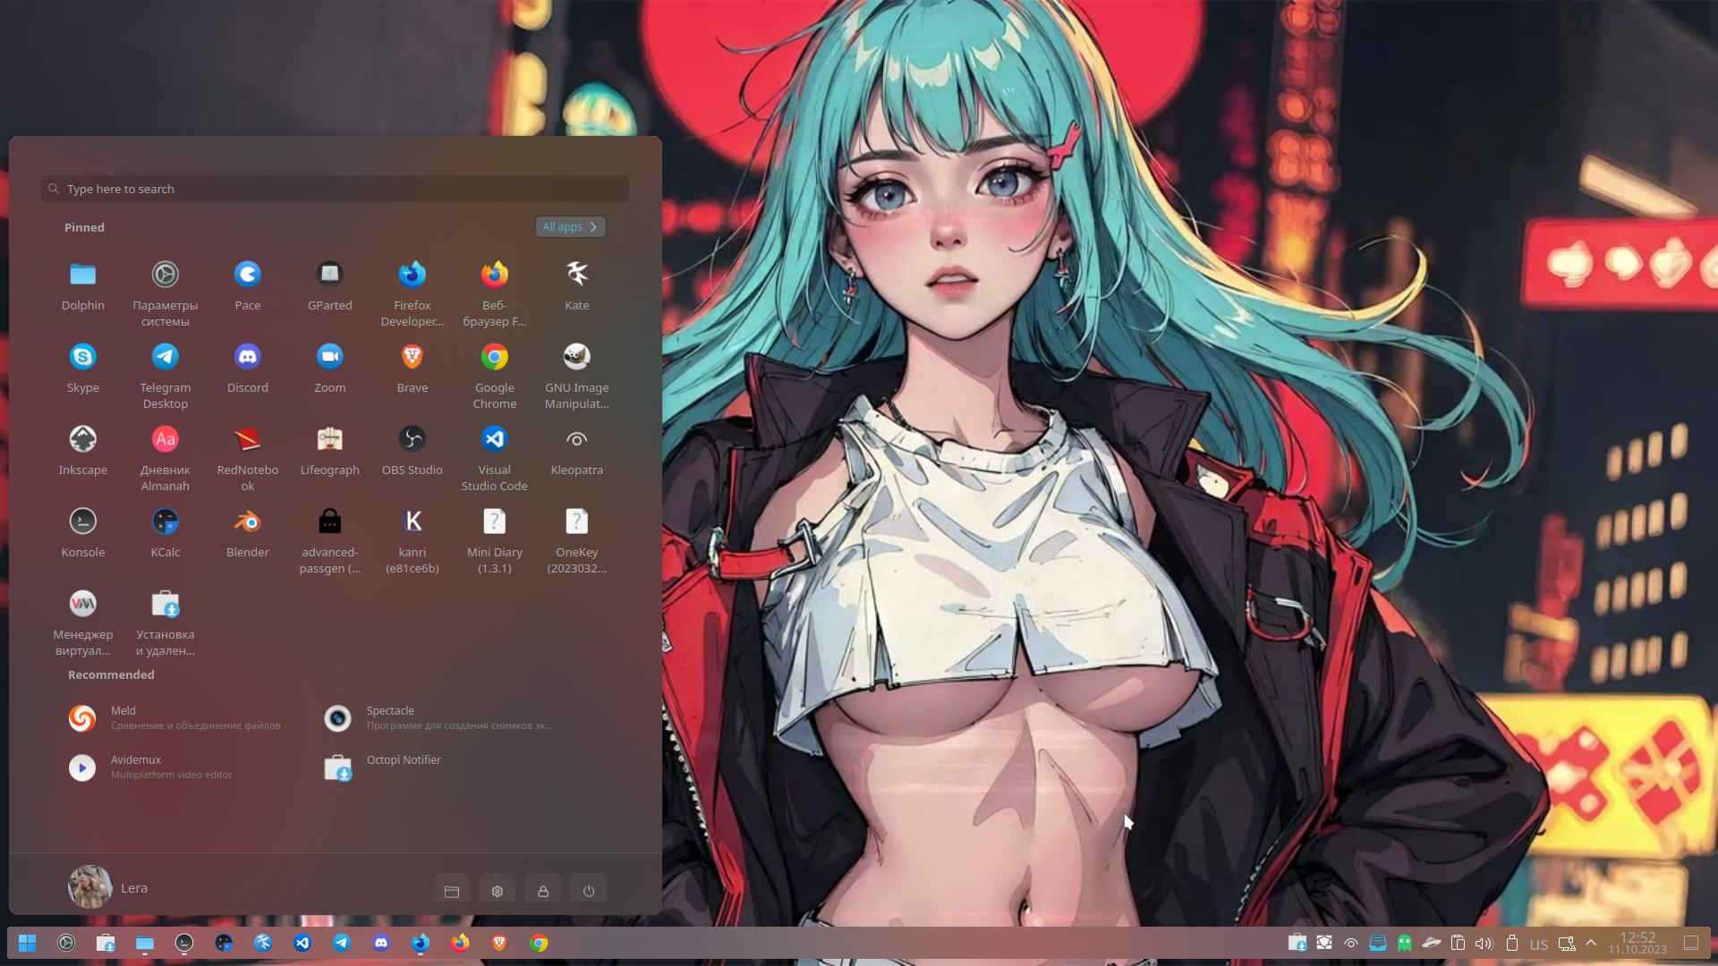The image size is (1718, 966).
Task: Open Inkscape
Action: point(82,439)
